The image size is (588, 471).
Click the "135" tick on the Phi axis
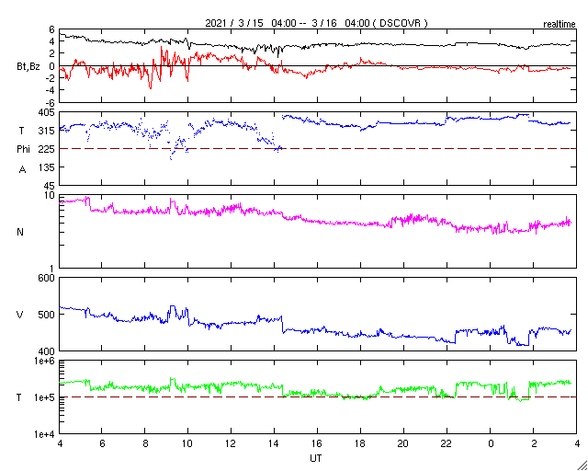click(49, 167)
